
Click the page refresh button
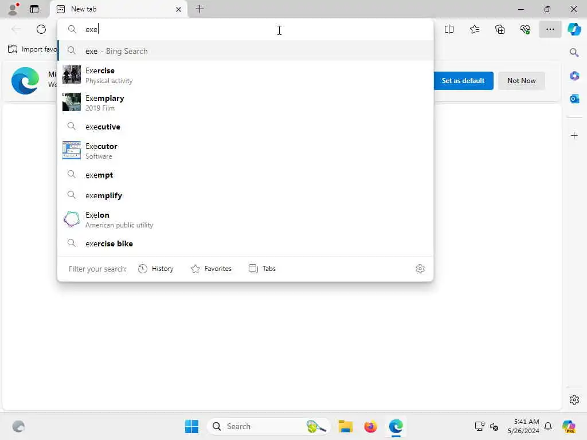click(x=41, y=29)
